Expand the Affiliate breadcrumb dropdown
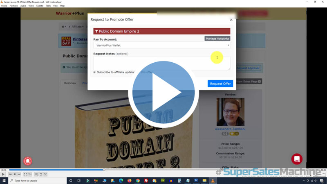The width and height of the screenshot is (327, 184). (78, 27)
